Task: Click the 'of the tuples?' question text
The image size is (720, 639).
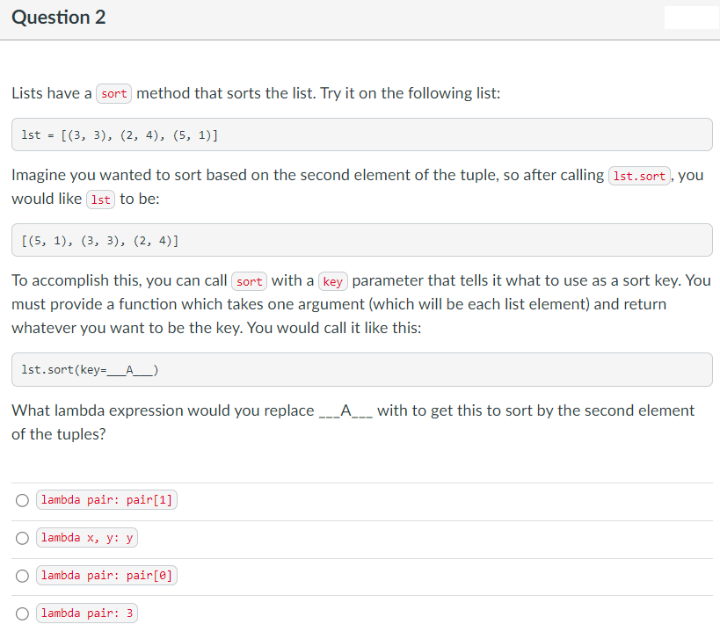Action: click(x=59, y=434)
